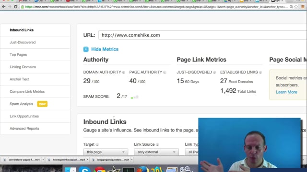Open Anchor Text in the sidebar

click(x=35, y=79)
